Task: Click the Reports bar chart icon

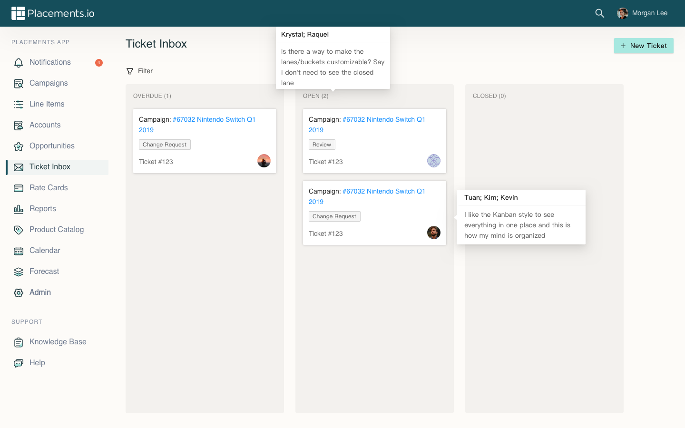Action: point(19,209)
